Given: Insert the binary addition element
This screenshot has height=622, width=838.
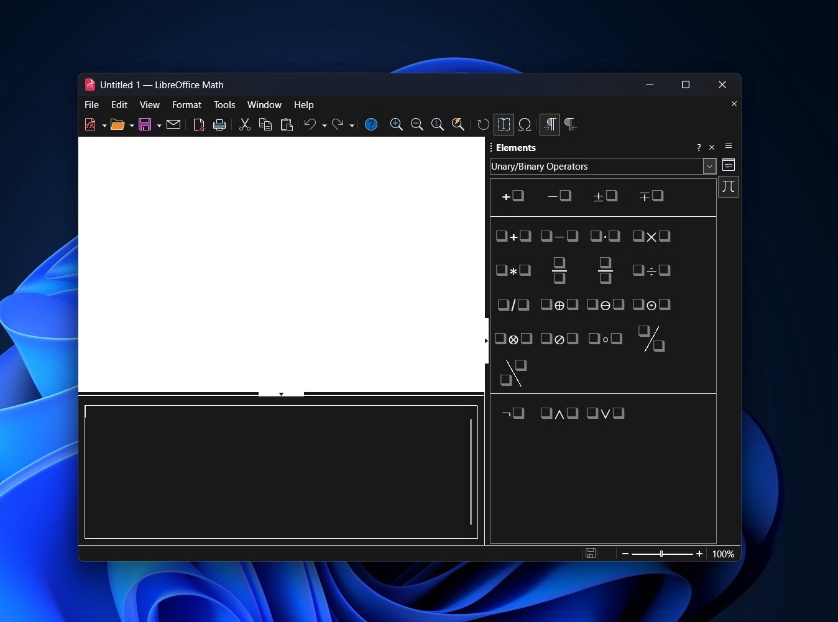Looking at the screenshot, I should [x=513, y=236].
